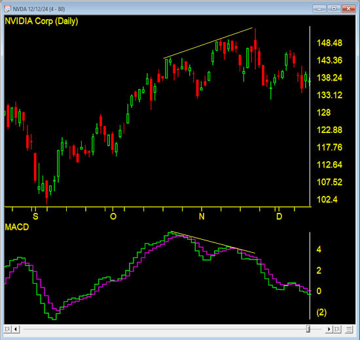Screen dimensions: 360x340
Task: Click the date slider thumb
Action: pyautogui.click(x=308, y=329)
